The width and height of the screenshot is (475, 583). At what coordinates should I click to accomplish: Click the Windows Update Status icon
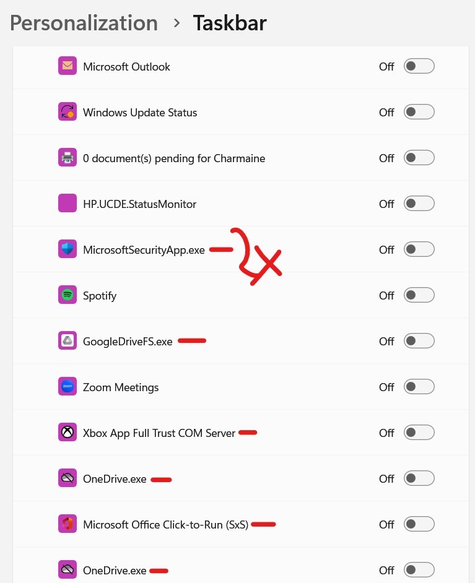tap(67, 112)
